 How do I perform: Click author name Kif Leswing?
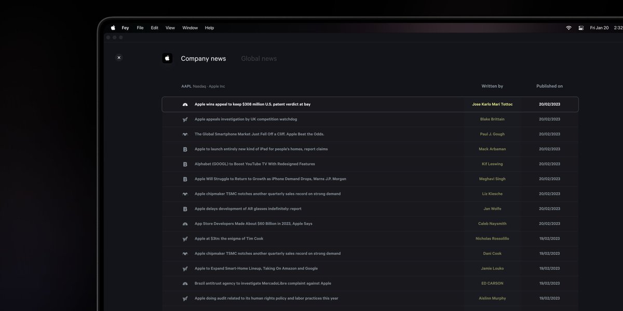point(492,164)
